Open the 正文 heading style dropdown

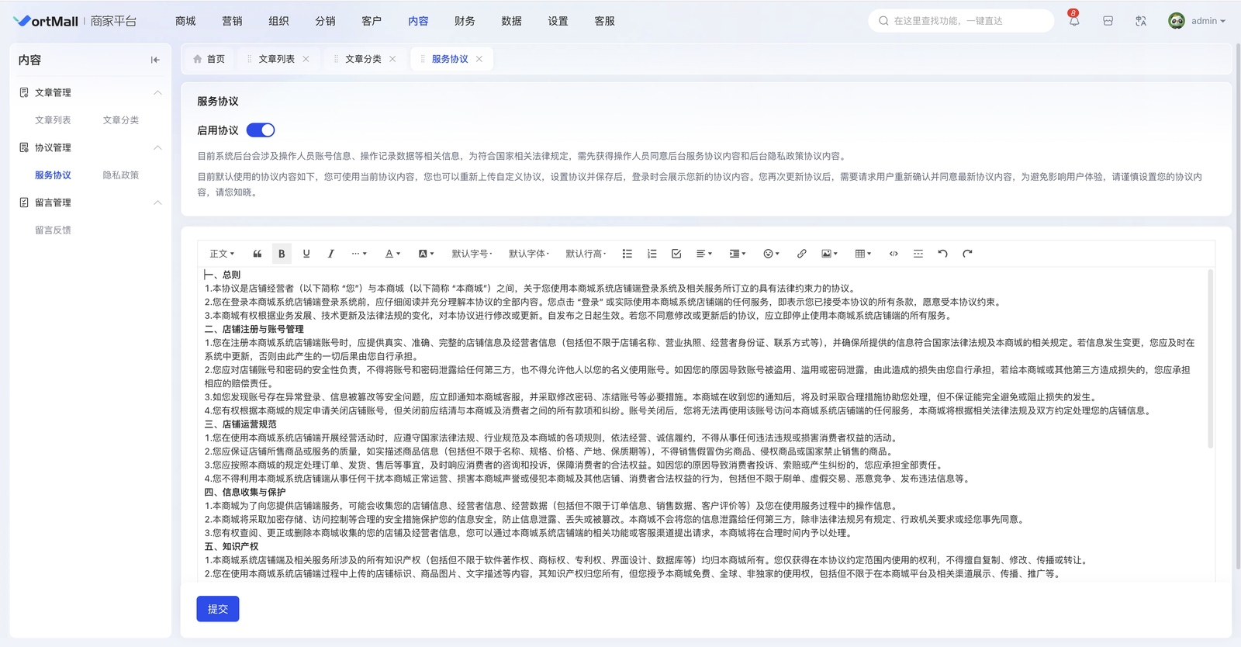click(222, 254)
